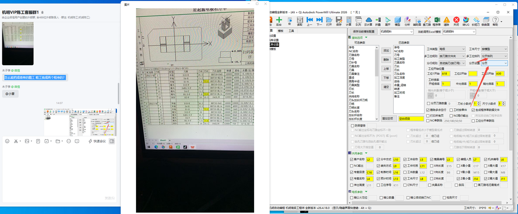Click the 保存 save icon
This screenshot has height=214, width=518.
[339, 21]
